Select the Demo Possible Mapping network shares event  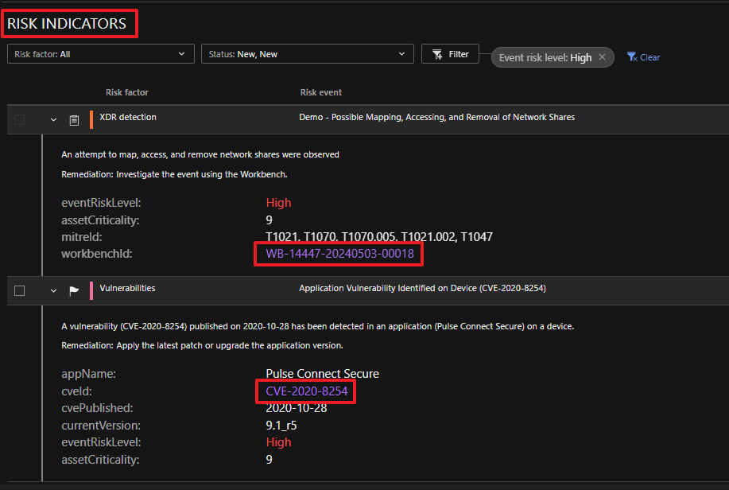point(436,117)
